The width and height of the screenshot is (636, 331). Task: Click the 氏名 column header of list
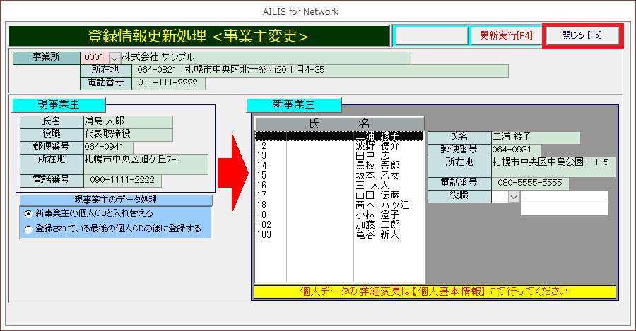click(339, 124)
